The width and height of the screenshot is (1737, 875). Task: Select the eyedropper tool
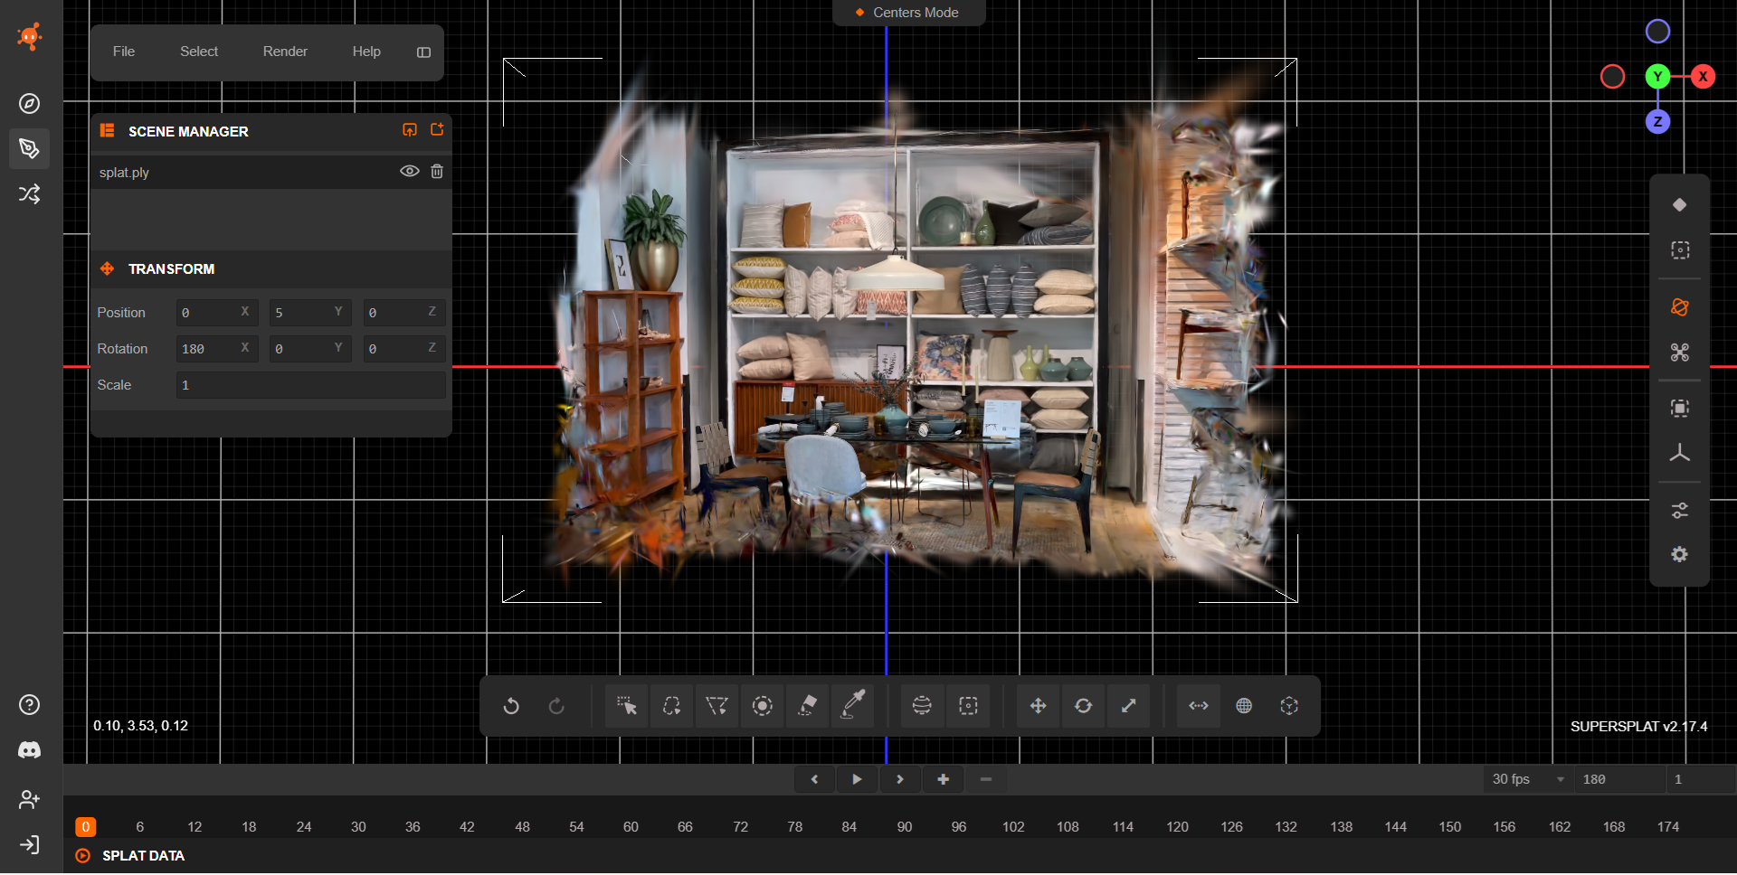click(852, 706)
